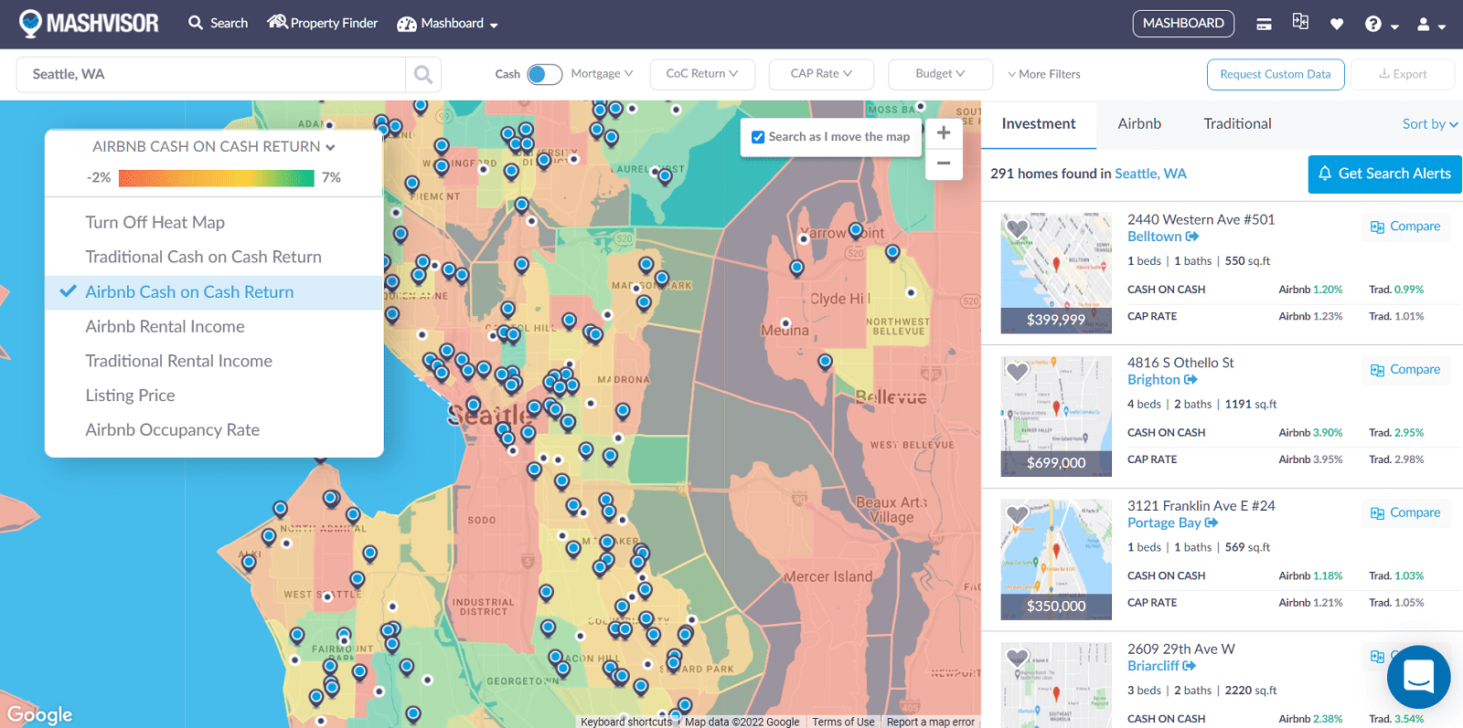Click the compare properties icon in header

point(1300,22)
